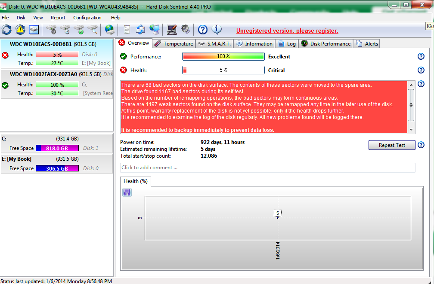The width and height of the screenshot is (434, 284).
Task: Click the 'Status last updated' status bar text
Action: [56, 281]
